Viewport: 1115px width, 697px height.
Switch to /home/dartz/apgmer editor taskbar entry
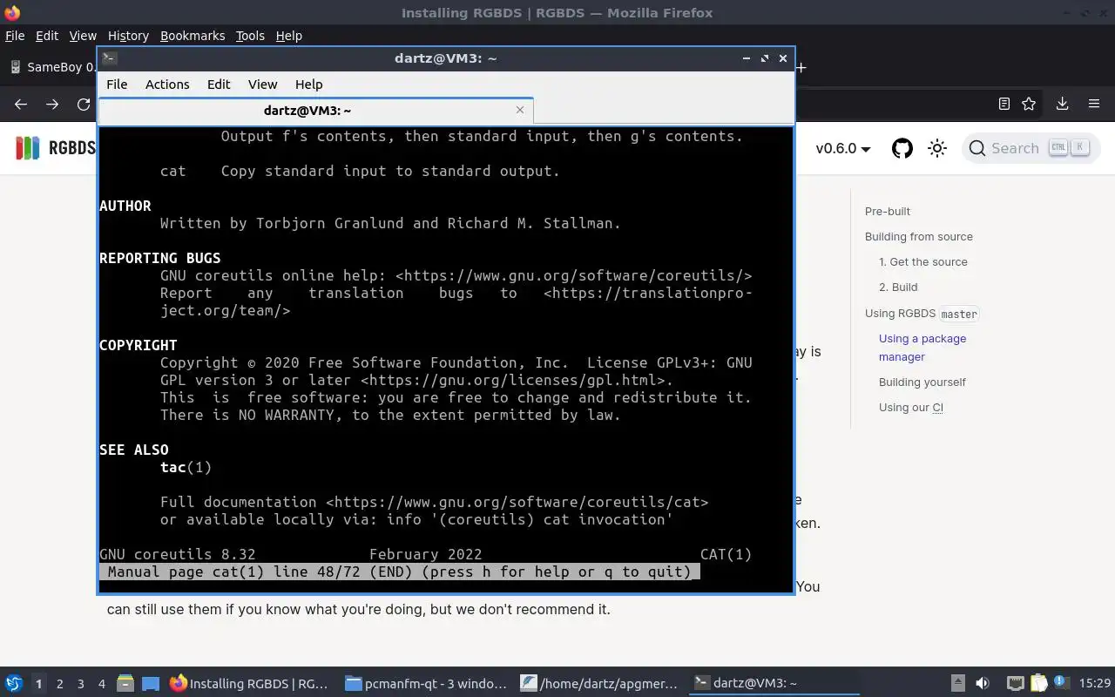click(x=599, y=683)
